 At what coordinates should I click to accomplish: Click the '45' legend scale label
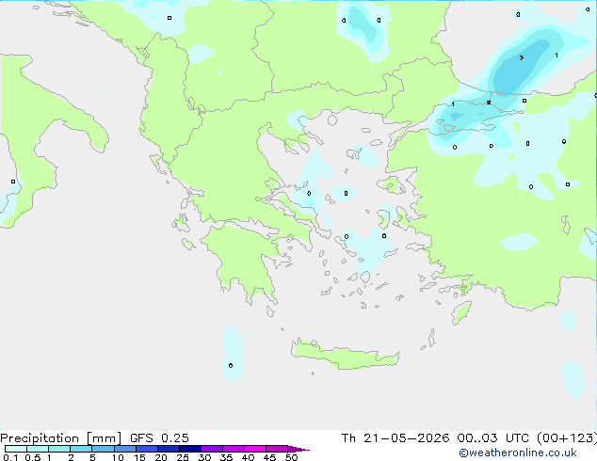(269, 457)
